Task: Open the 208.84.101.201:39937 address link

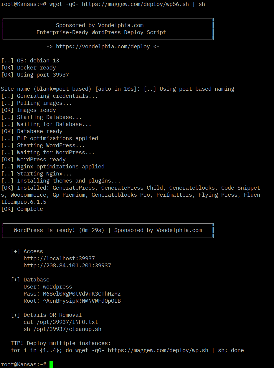Action: [67, 266]
